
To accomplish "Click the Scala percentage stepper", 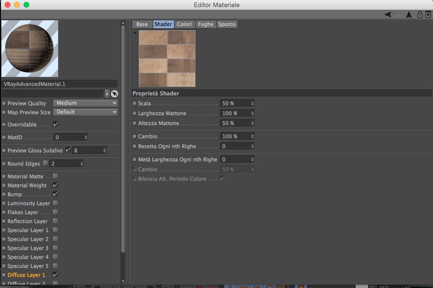I will pyautogui.click(x=252, y=103).
